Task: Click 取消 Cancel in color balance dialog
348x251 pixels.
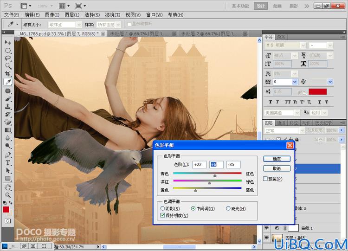Action: click(277, 168)
